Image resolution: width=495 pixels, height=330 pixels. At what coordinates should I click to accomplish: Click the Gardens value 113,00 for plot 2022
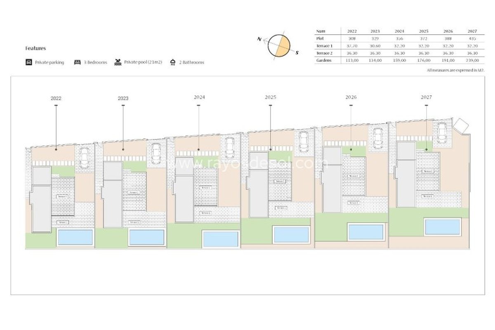[x=352, y=60]
